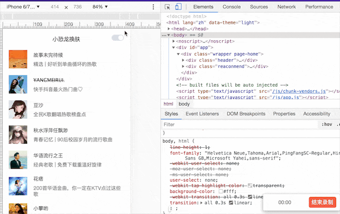Click the device height field 736

[78, 7]
